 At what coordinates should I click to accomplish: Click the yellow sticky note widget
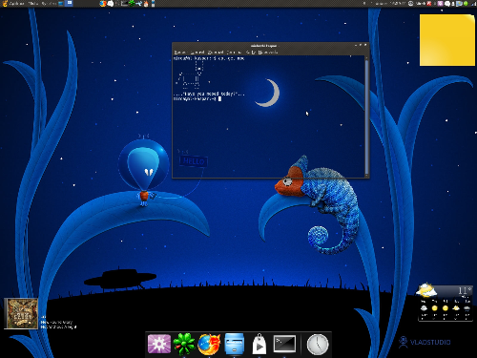pos(447,40)
